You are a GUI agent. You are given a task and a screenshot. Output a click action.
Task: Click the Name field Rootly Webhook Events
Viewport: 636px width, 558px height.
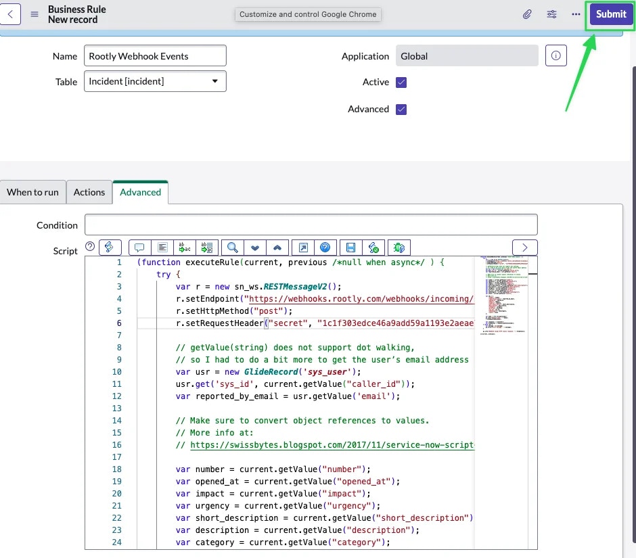tap(155, 56)
